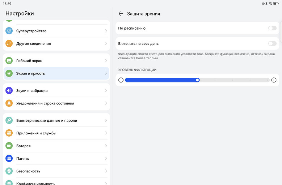Click the Рабочий экран icon
Viewport: 282px width, 185px height.
click(x=9, y=61)
